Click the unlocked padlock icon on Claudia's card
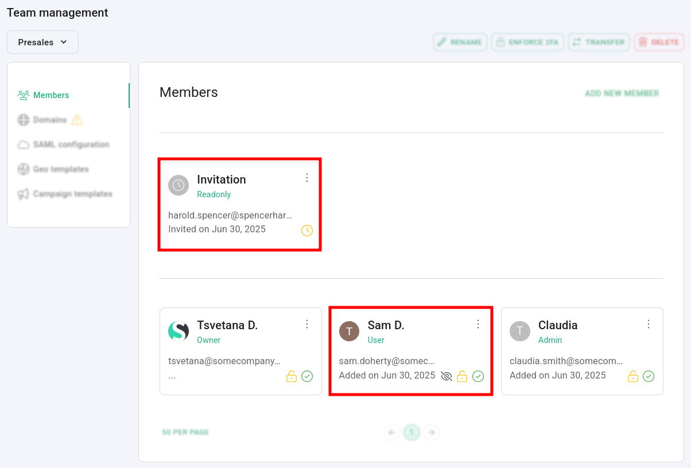 633,376
